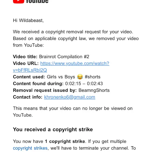
Task: Click the 'Contact info:' bold label
Action: [28, 97]
